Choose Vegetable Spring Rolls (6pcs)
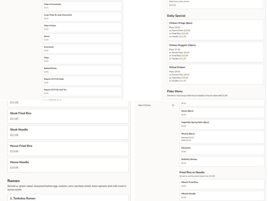The height and width of the screenshot is (201, 268). pyautogui.click(x=222, y=124)
